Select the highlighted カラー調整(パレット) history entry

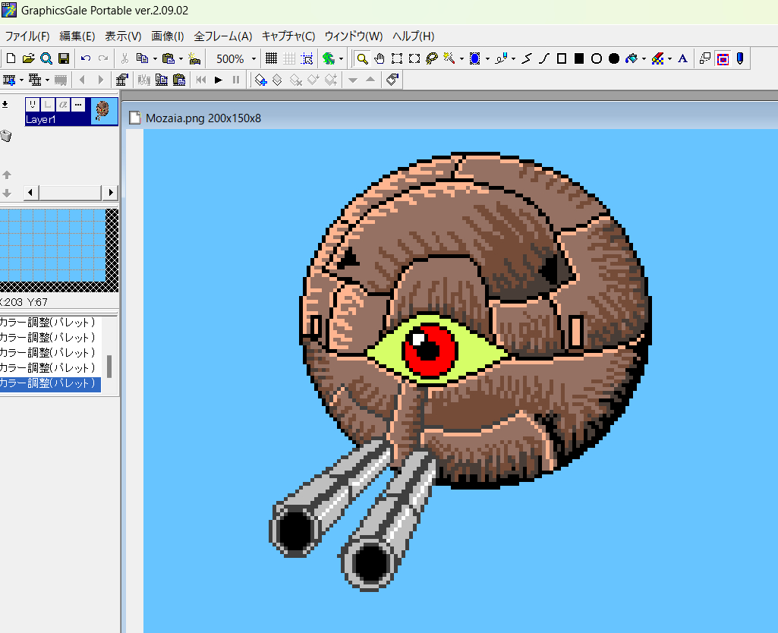coord(49,383)
